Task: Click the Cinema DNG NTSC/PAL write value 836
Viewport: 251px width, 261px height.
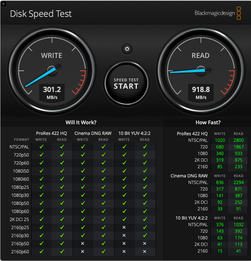Action: pyautogui.click(x=220, y=183)
